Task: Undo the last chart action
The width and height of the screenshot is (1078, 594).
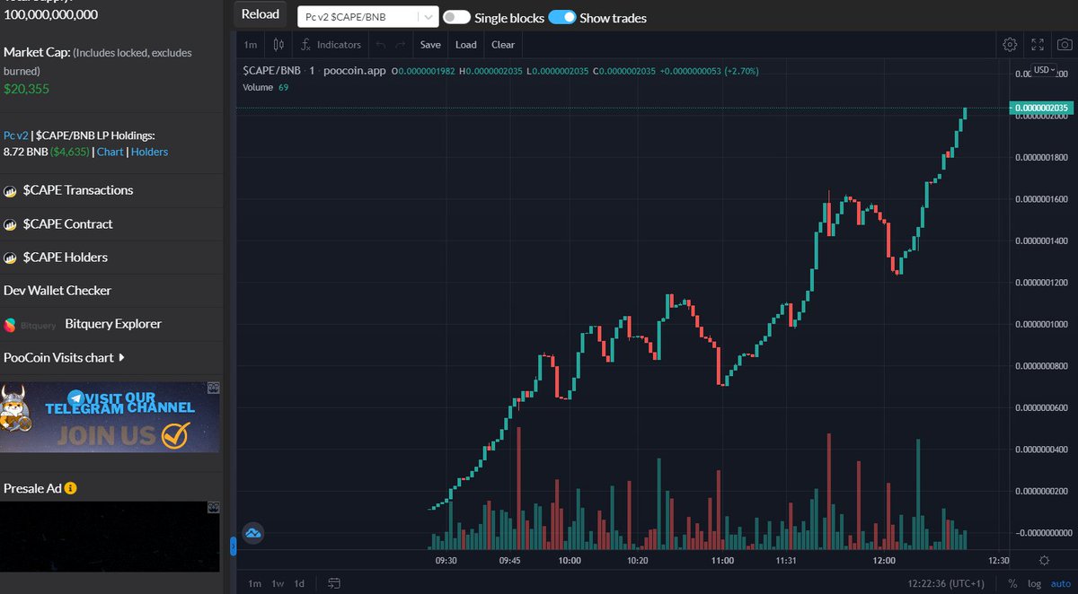Action: tap(379, 44)
